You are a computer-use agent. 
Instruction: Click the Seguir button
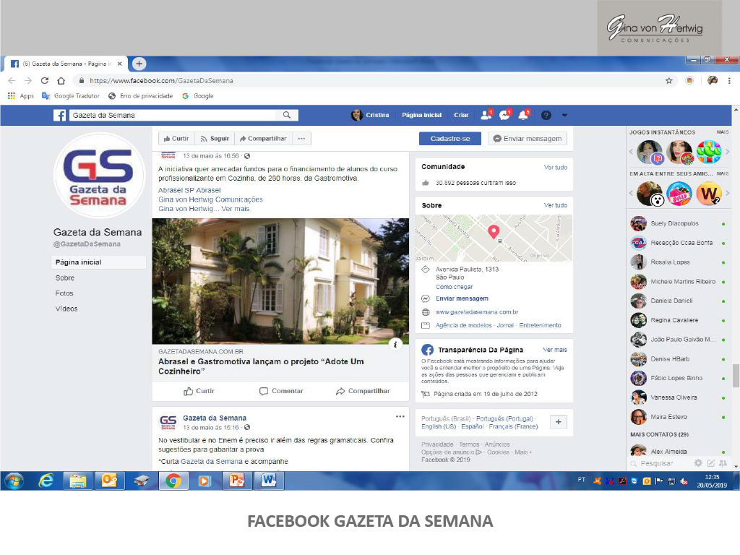point(215,139)
